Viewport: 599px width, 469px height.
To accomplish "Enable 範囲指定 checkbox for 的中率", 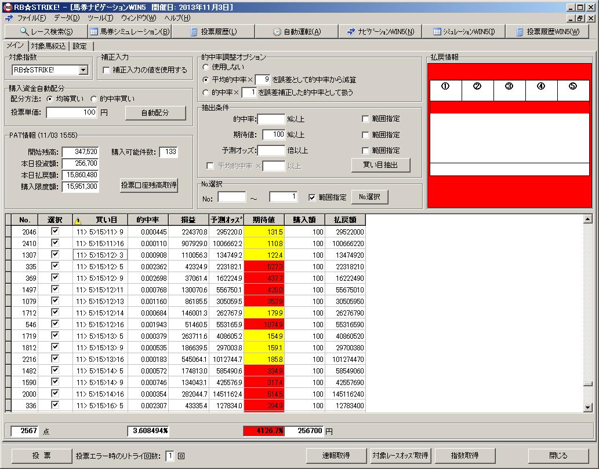I will 365,119.
